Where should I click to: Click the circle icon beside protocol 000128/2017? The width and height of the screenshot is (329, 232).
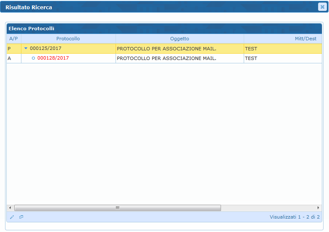pos(34,58)
